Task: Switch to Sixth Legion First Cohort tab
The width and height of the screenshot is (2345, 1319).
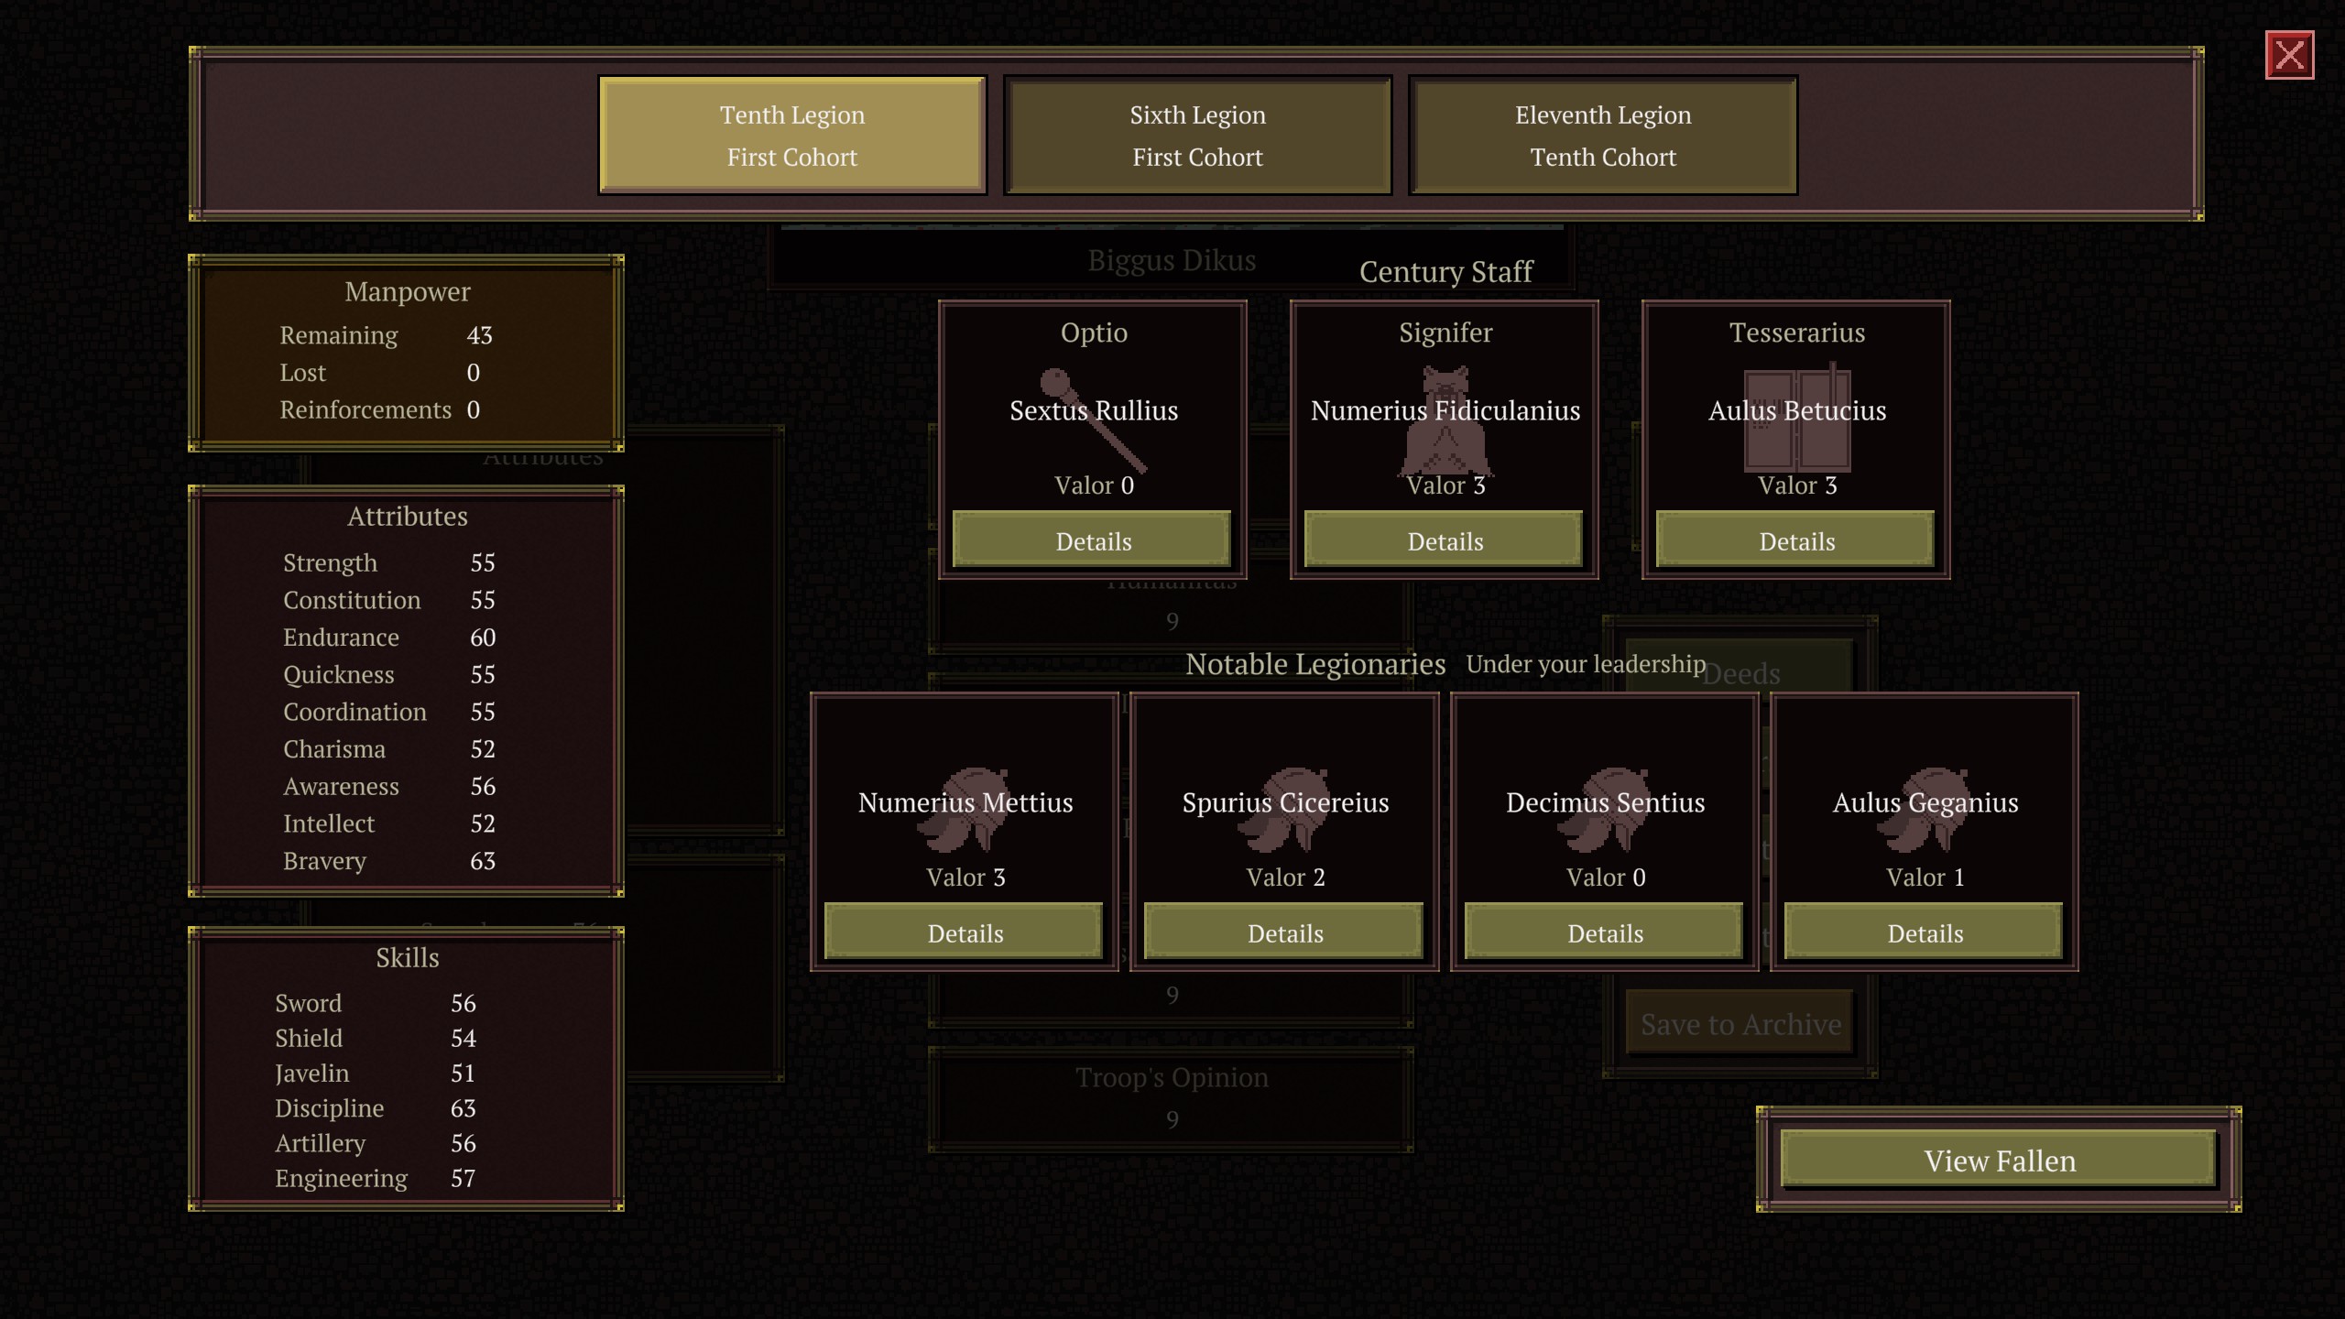Action: click(1197, 136)
